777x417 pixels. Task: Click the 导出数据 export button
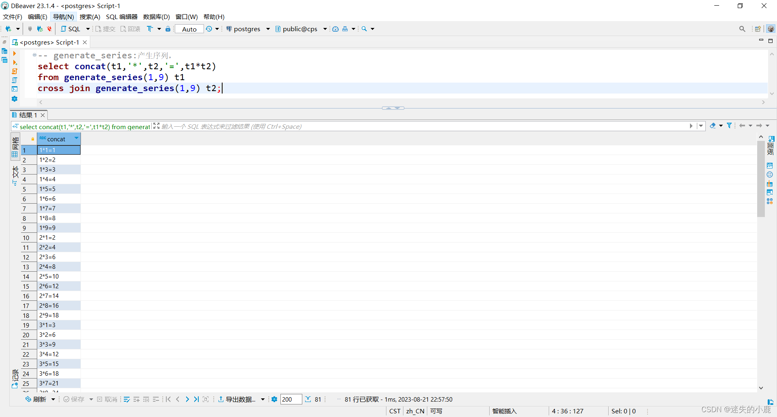click(x=237, y=399)
